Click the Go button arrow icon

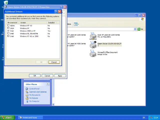click(139, 29)
